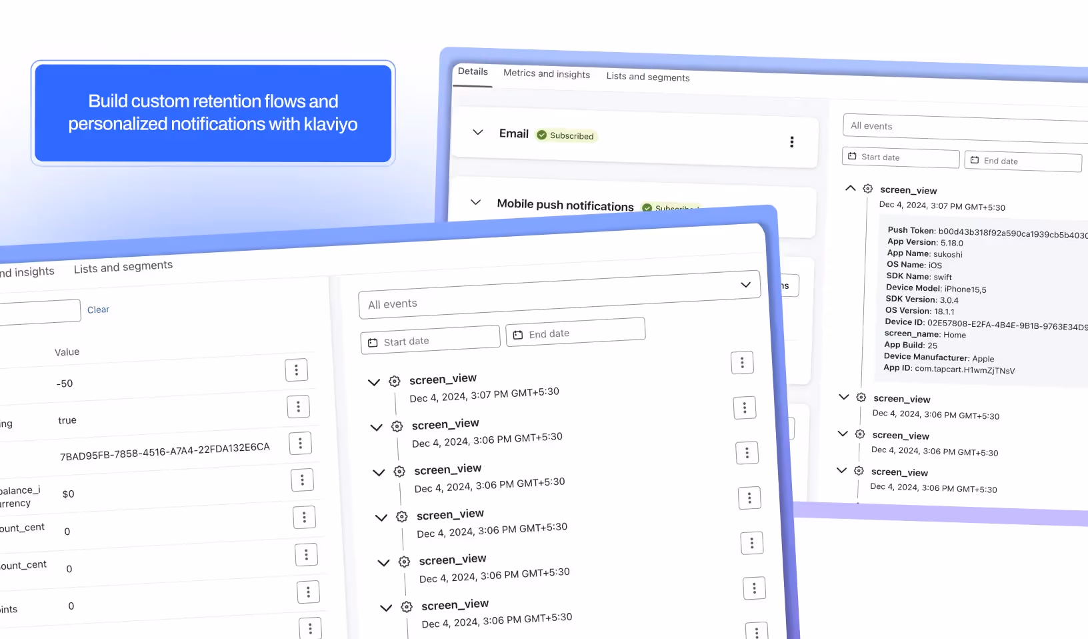Click App Name sukoshi property
1088x639 pixels.
(925, 253)
